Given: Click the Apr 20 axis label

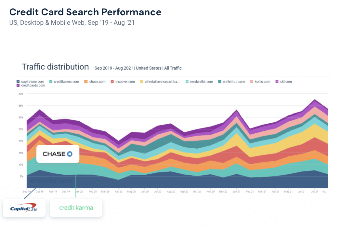Looking at the screenshot, I should tap(119, 192).
